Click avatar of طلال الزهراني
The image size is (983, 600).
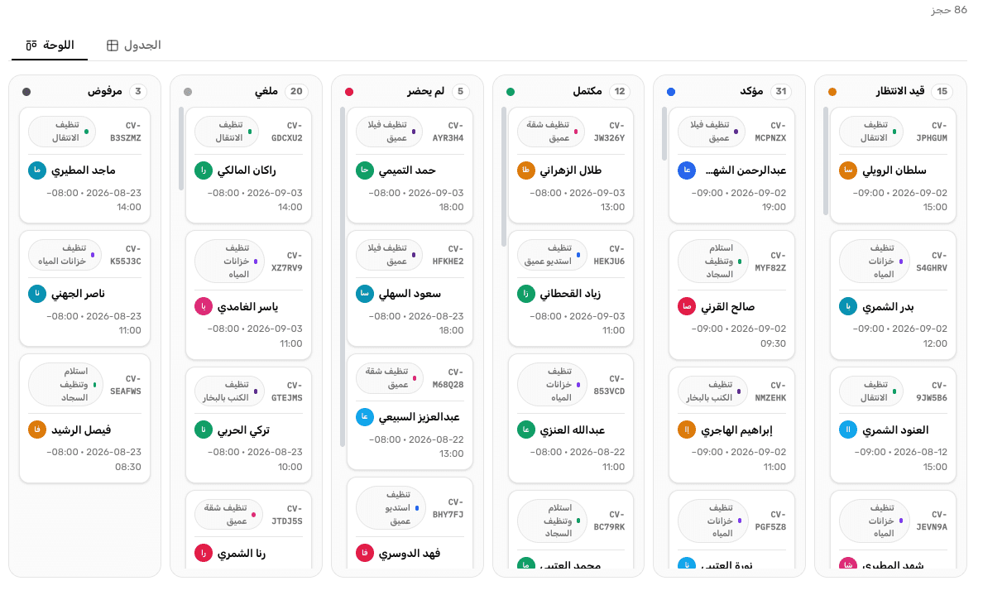[526, 170]
